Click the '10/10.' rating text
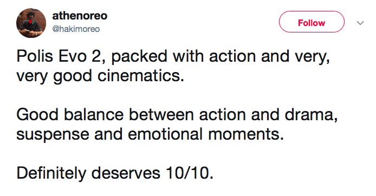Viewport: 376px width, 196px height. click(x=189, y=173)
